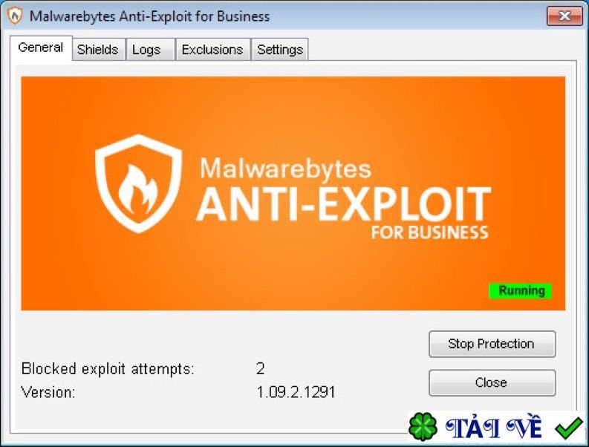
Task: Click the Stop Protection button
Action: pyautogui.click(x=492, y=344)
